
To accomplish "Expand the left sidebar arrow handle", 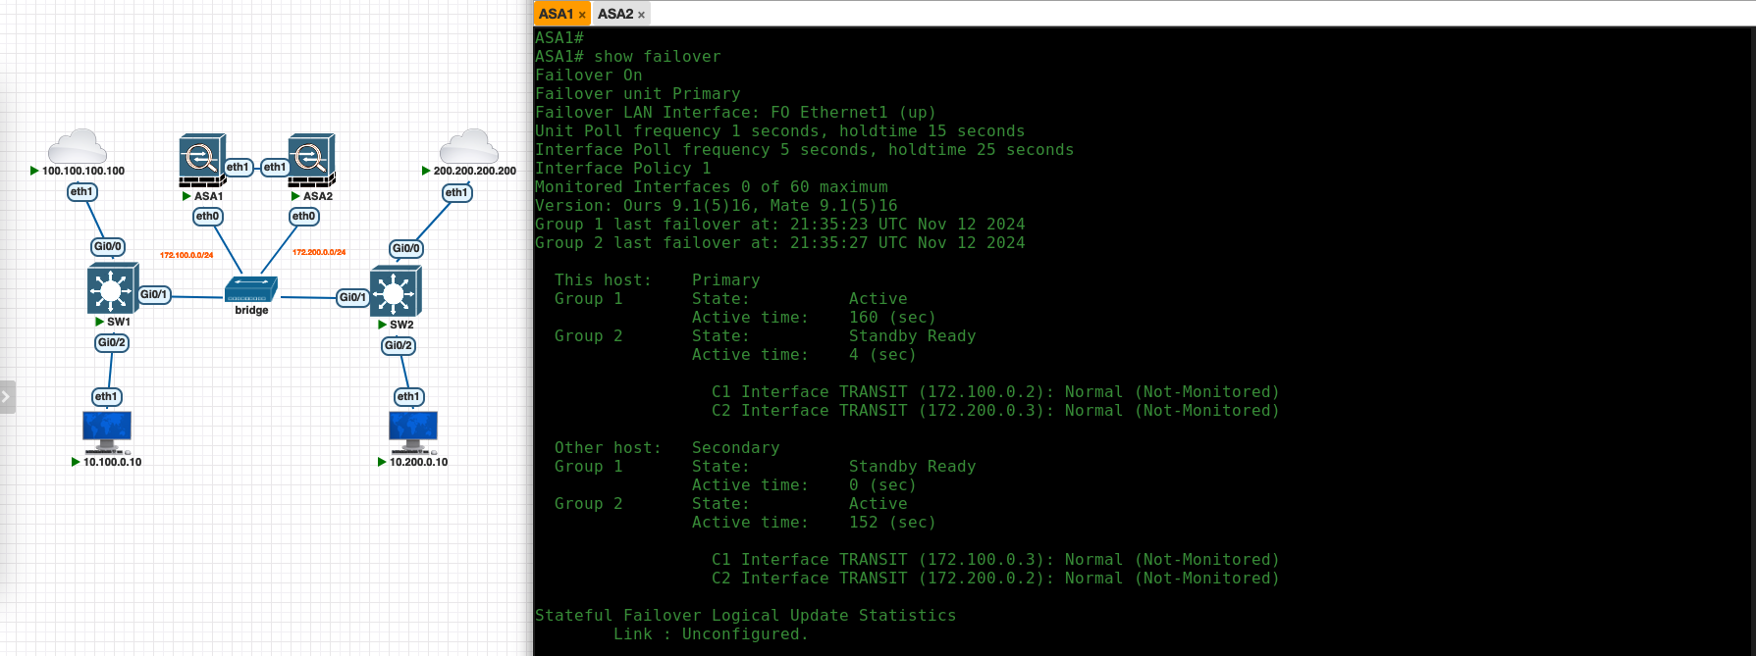I will (7, 397).
